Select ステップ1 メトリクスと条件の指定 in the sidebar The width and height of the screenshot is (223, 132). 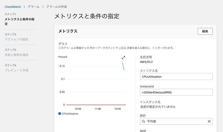[19, 19]
